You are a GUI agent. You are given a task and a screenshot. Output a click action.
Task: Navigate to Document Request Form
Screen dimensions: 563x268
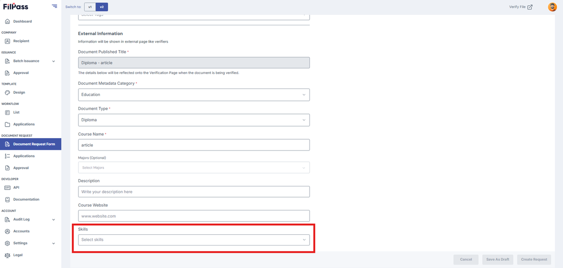(30, 144)
